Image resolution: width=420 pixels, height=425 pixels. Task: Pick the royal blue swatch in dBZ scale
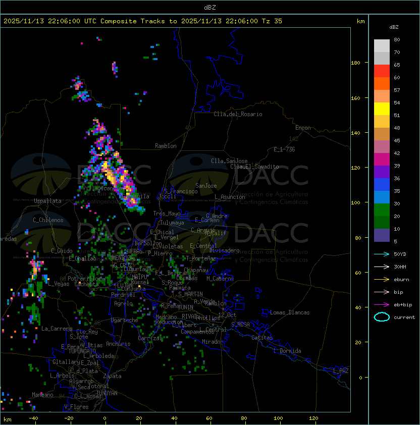point(382,185)
